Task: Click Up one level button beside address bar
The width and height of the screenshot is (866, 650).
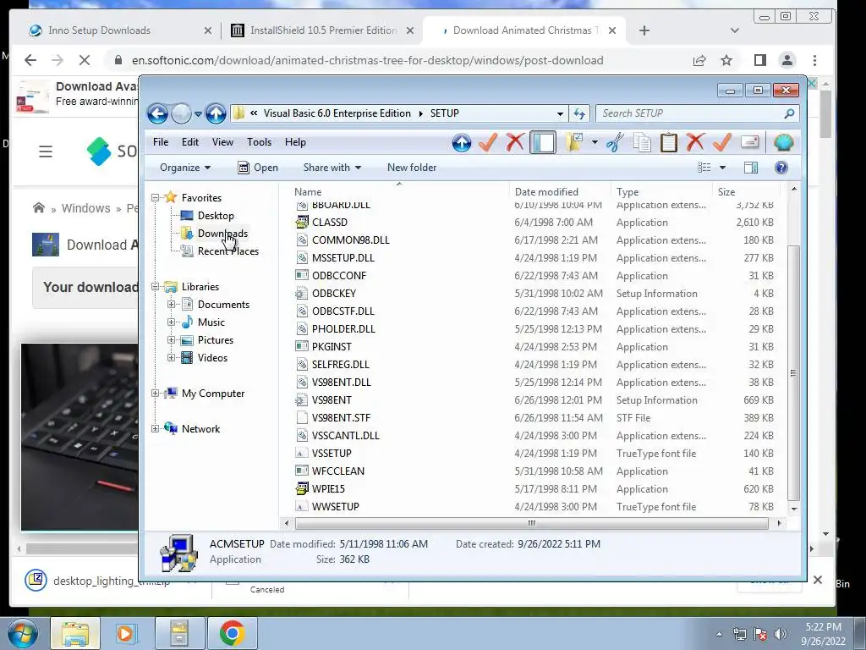Action: [x=216, y=114]
